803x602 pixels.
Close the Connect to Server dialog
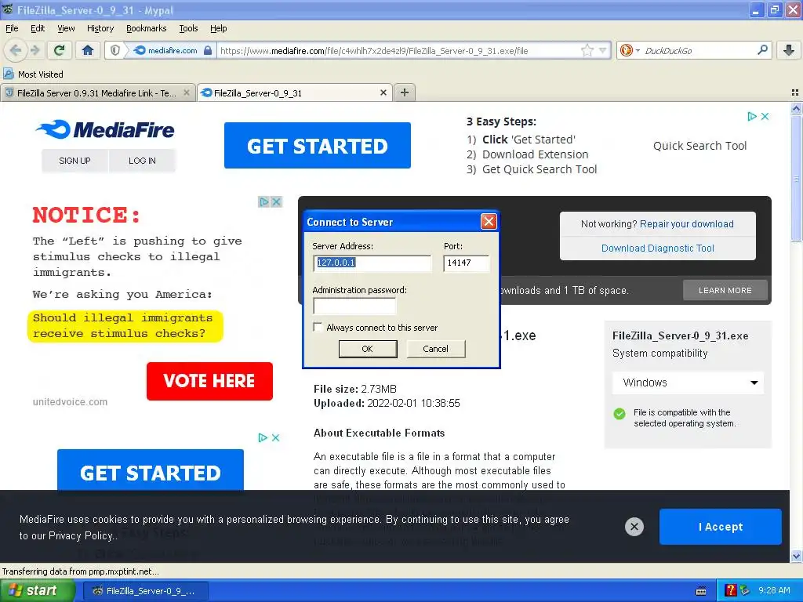[489, 222]
